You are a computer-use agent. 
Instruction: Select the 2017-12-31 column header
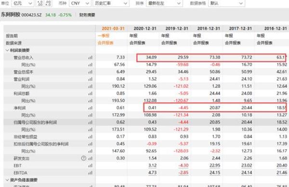[x=240, y=28]
